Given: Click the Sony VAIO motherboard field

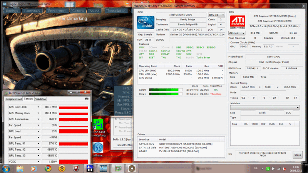Looking at the screenshot, I should pos(274,57).
